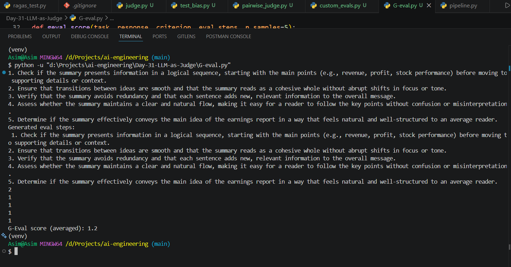Click the sample score line reading 2
511x267 pixels.
click(x=10, y=189)
